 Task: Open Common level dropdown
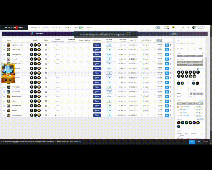(x=199, y=116)
